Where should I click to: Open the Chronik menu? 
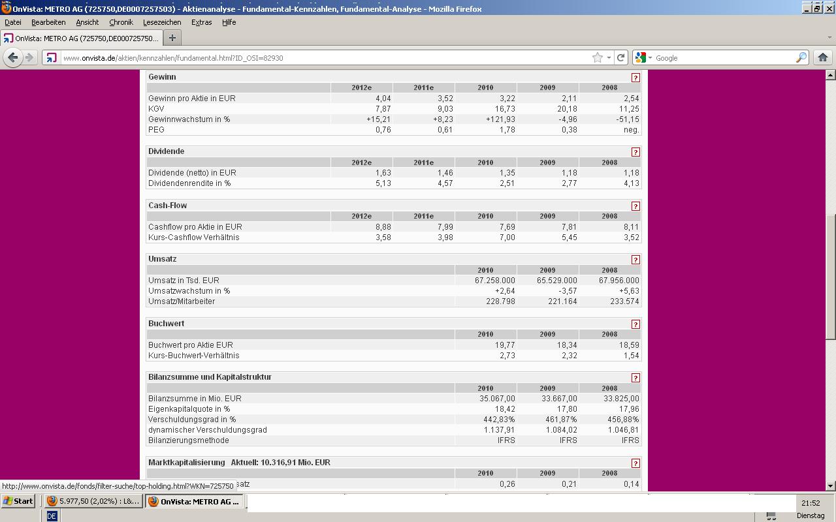121,22
